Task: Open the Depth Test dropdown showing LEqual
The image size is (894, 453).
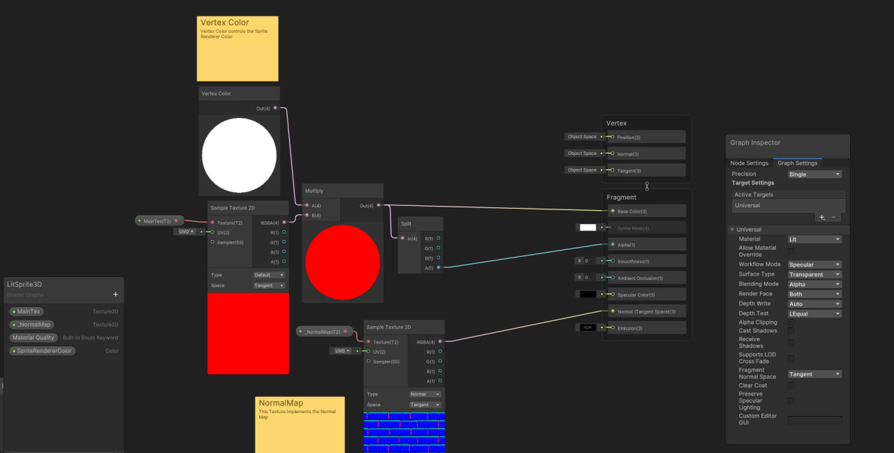Action: point(814,313)
